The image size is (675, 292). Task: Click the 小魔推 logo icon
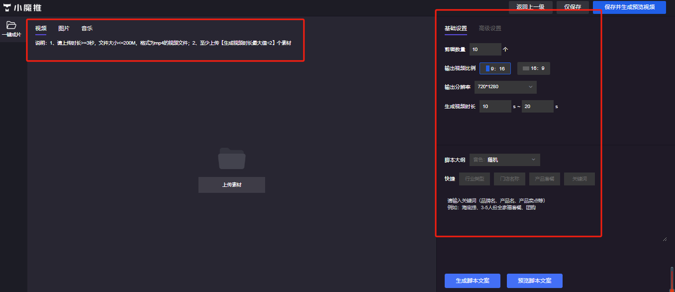7,7
